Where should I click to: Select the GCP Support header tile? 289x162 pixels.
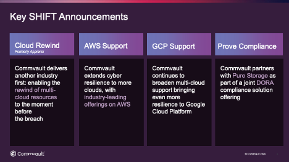179,44
